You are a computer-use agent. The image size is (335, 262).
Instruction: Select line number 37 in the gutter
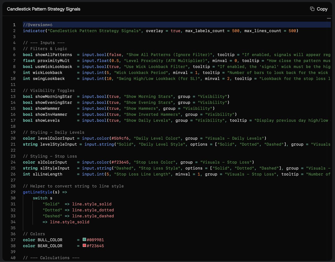coord(13,240)
